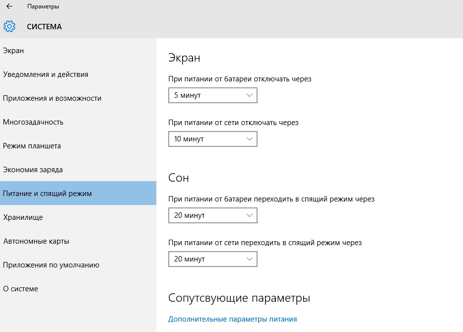Select Приложения и возможности in the sidebar
This screenshot has width=463, height=332.
point(52,98)
